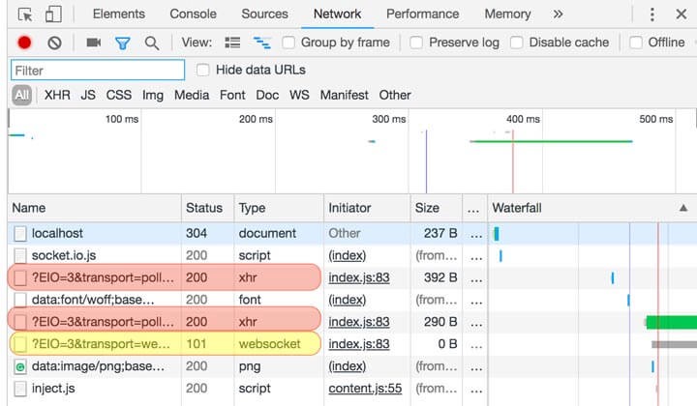Tick the Disable cache checkbox

point(517,43)
